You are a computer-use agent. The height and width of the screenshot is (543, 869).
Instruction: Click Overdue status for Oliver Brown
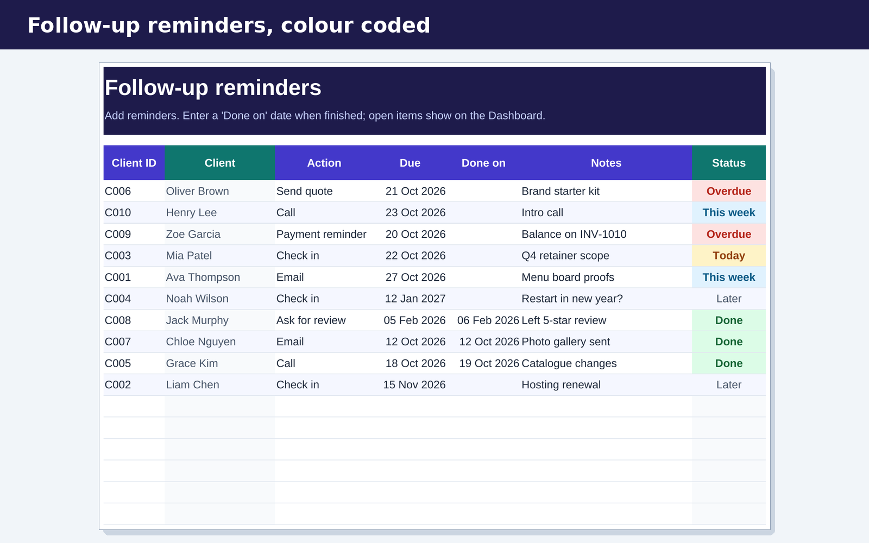pyautogui.click(x=729, y=191)
